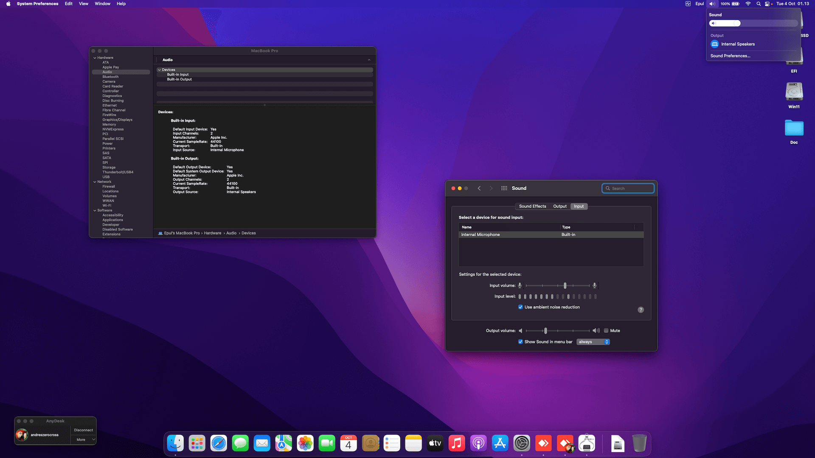Image resolution: width=815 pixels, height=458 pixels.
Task: Select Built-in Output in Devices list
Action: [180, 79]
